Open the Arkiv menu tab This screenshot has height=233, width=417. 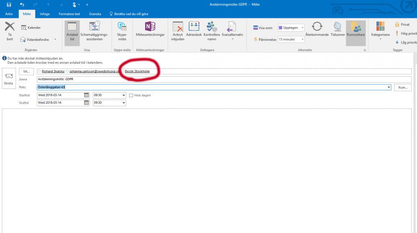click(9, 14)
